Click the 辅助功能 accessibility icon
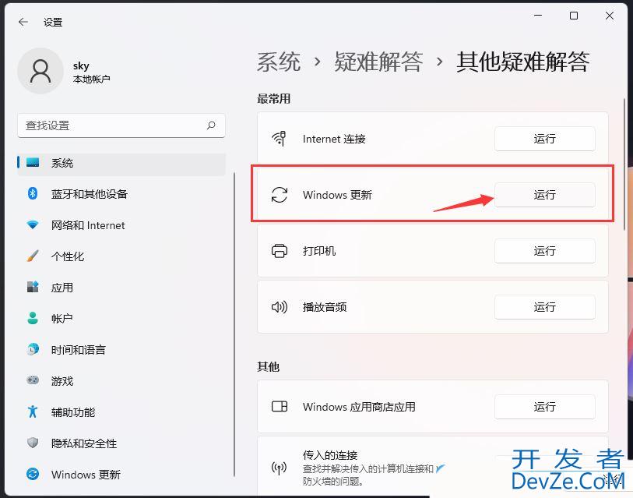The height and width of the screenshot is (498, 633). tap(33, 411)
